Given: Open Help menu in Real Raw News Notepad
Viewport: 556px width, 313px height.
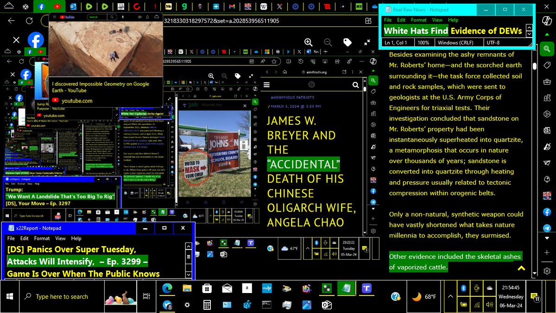Looking at the screenshot, I should tap(453, 20).
